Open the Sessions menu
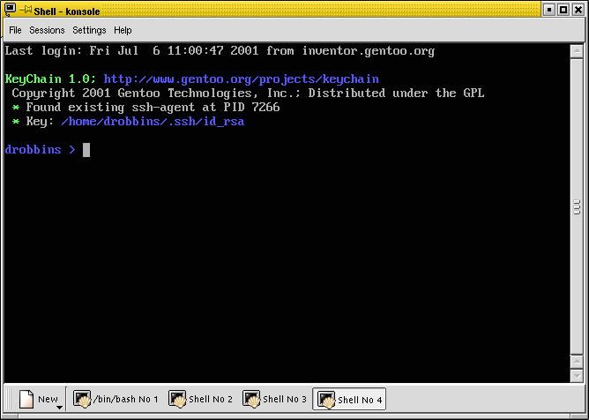589x420 pixels. point(47,30)
